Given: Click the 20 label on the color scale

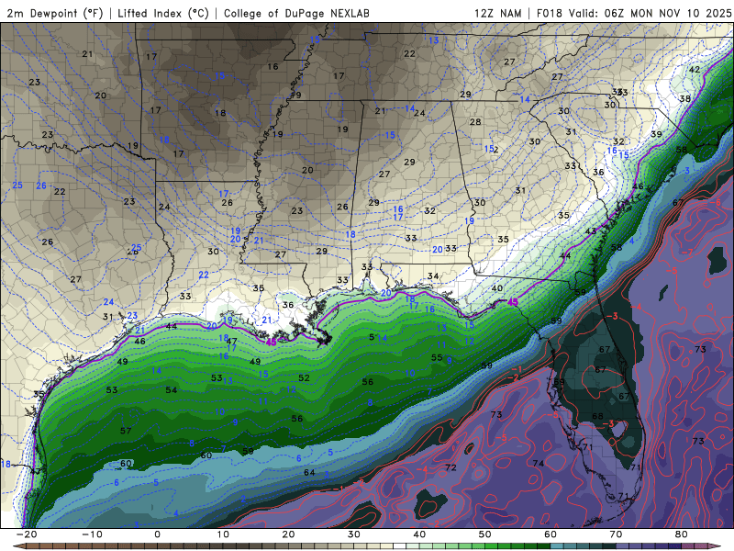Looking at the screenshot, I should pos(288,534).
